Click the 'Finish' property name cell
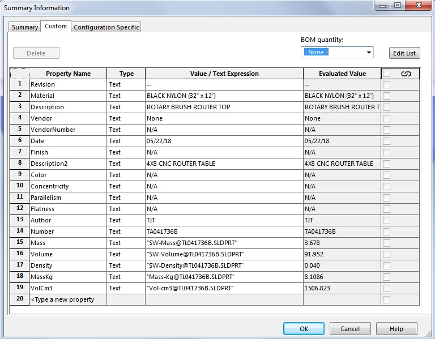This screenshot has height=339, width=435. [x=68, y=152]
